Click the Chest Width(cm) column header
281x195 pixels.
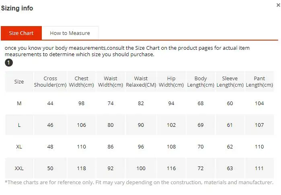(82, 81)
